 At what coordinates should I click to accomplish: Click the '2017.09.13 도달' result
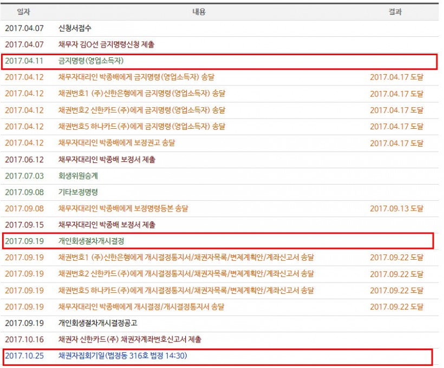tap(396, 209)
